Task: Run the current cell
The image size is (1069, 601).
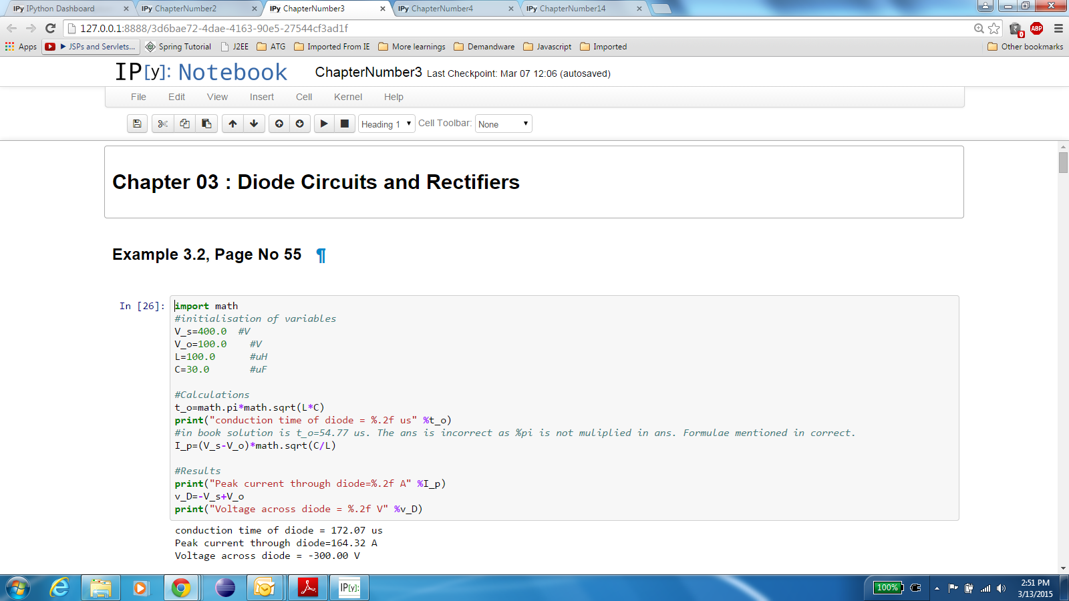Action: (324, 124)
